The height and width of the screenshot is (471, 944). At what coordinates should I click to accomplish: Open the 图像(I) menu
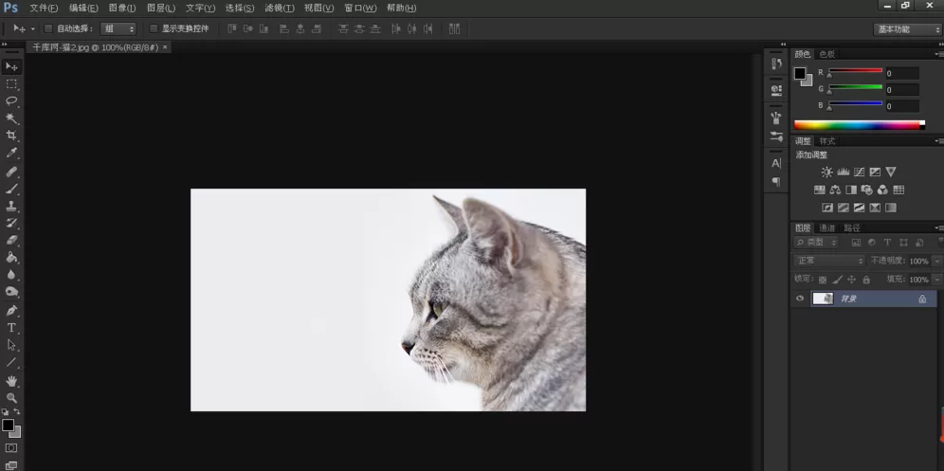pyautogui.click(x=122, y=8)
